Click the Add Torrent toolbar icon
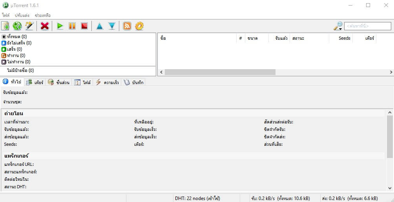Screen dimensions: 394x202 5,26
